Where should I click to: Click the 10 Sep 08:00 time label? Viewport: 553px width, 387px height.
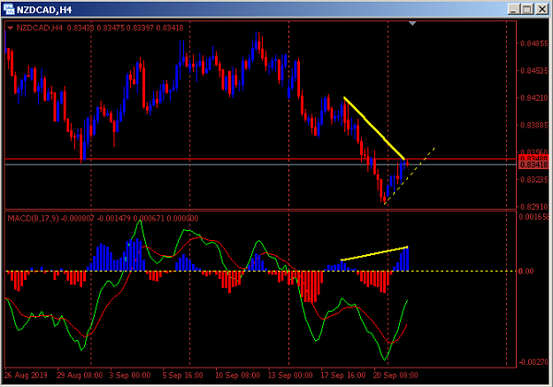[x=238, y=375]
